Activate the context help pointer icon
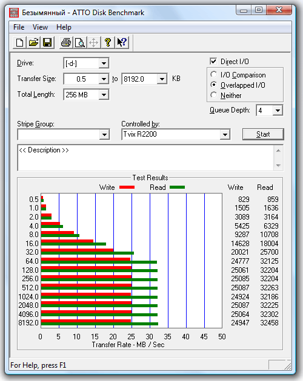Image resolution: width=303 pixels, height=381 pixels. tap(122, 42)
